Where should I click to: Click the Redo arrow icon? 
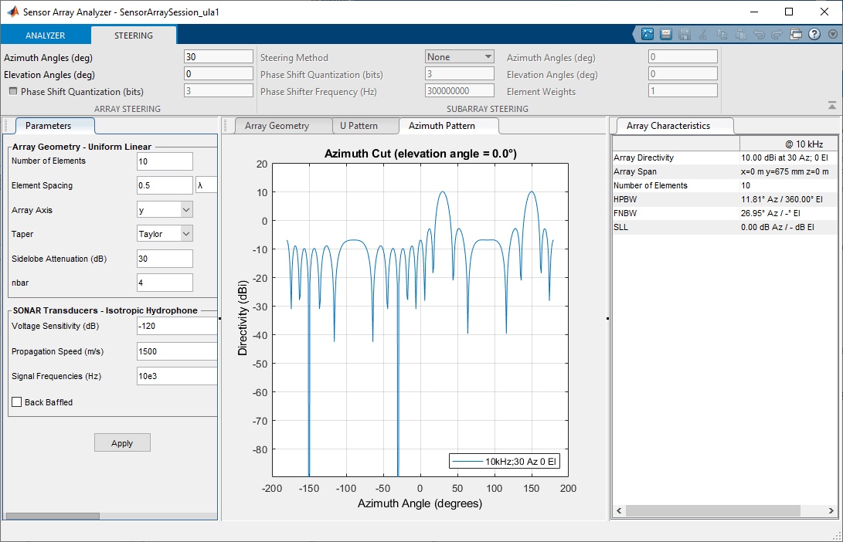pos(777,35)
